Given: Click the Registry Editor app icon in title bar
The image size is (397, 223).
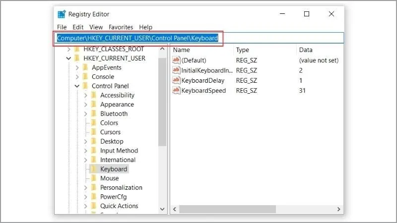Looking at the screenshot, I should [x=62, y=14].
